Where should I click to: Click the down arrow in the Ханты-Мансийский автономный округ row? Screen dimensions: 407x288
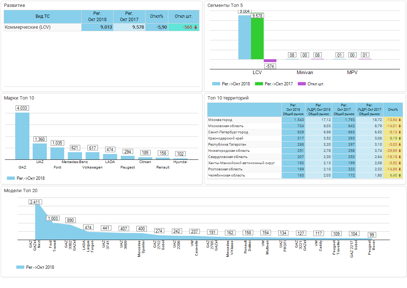(400, 163)
